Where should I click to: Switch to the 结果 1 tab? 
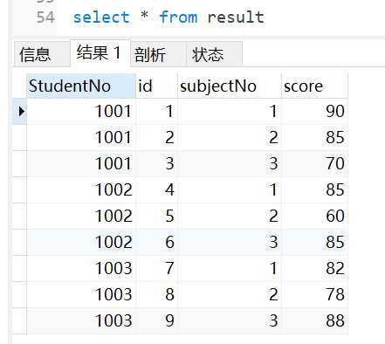click(100, 53)
